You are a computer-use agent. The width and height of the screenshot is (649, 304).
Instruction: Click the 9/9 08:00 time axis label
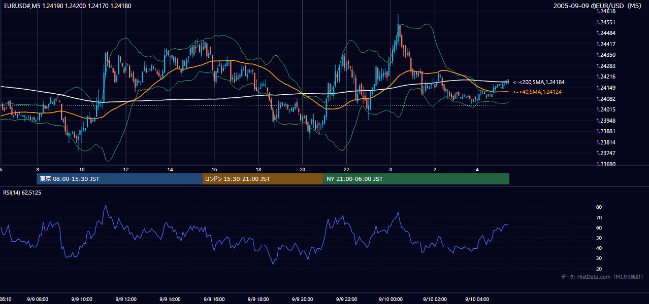38,299
